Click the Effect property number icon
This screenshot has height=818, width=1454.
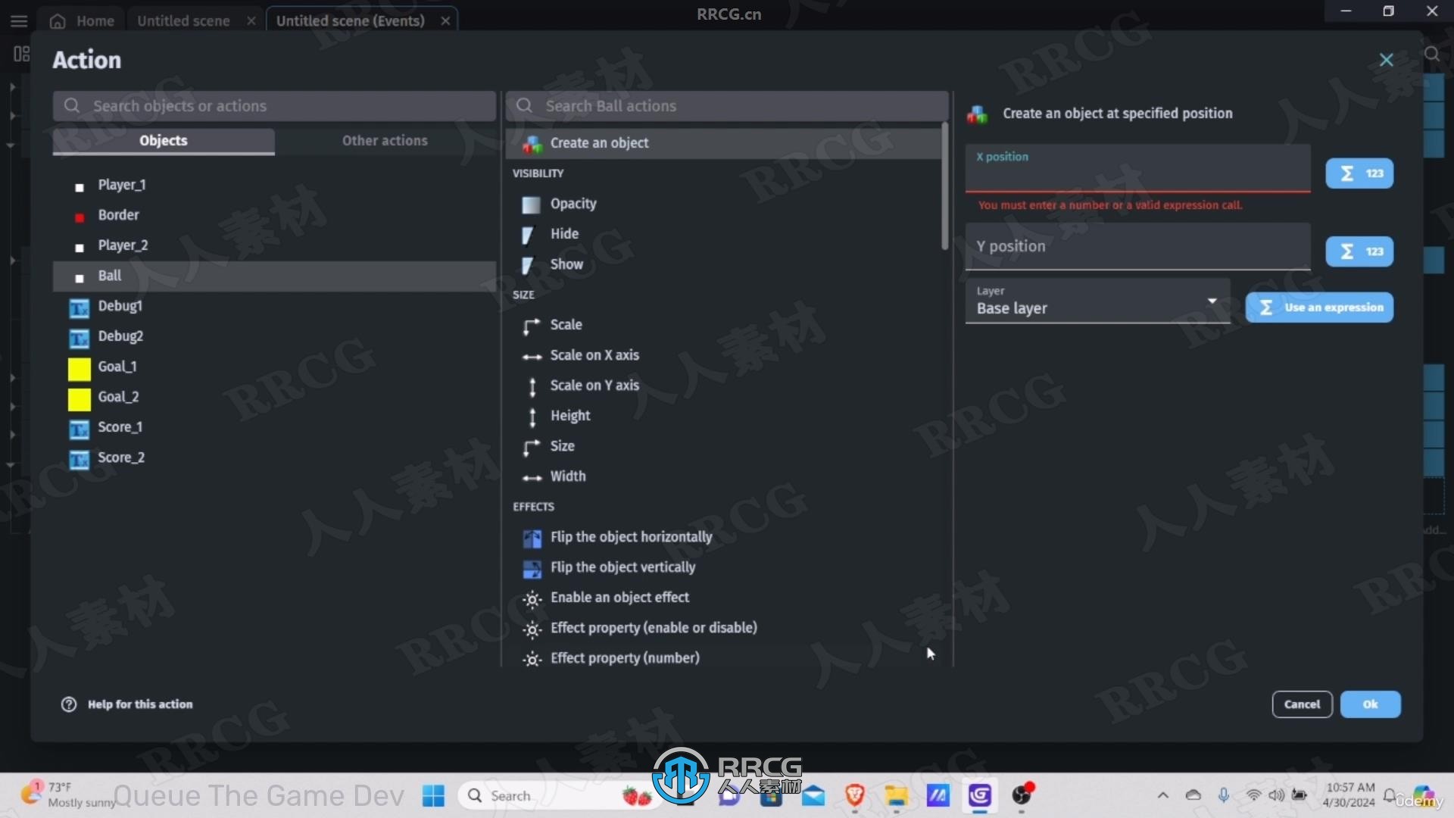coord(532,658)
